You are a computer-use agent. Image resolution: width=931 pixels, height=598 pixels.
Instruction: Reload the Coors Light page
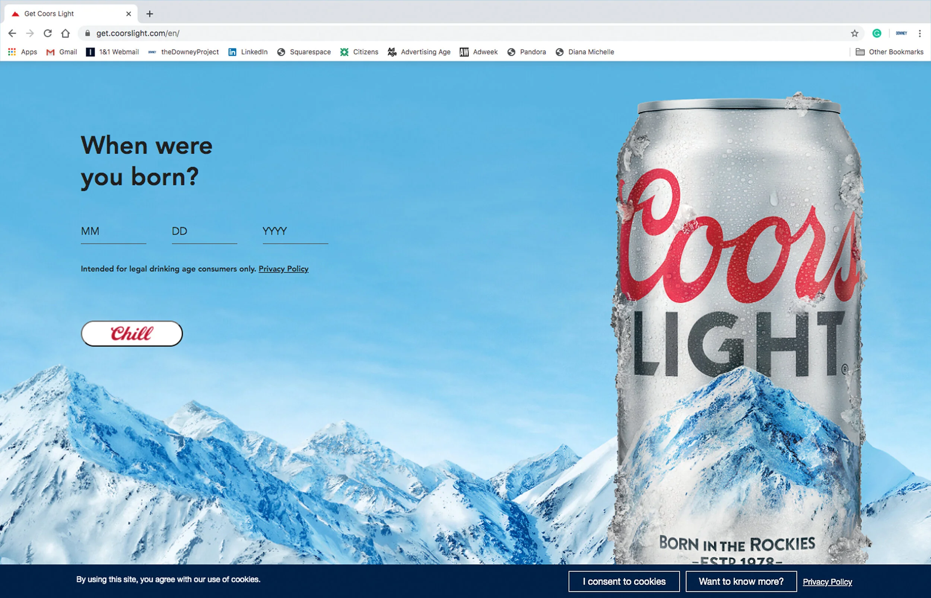(48, 33)
